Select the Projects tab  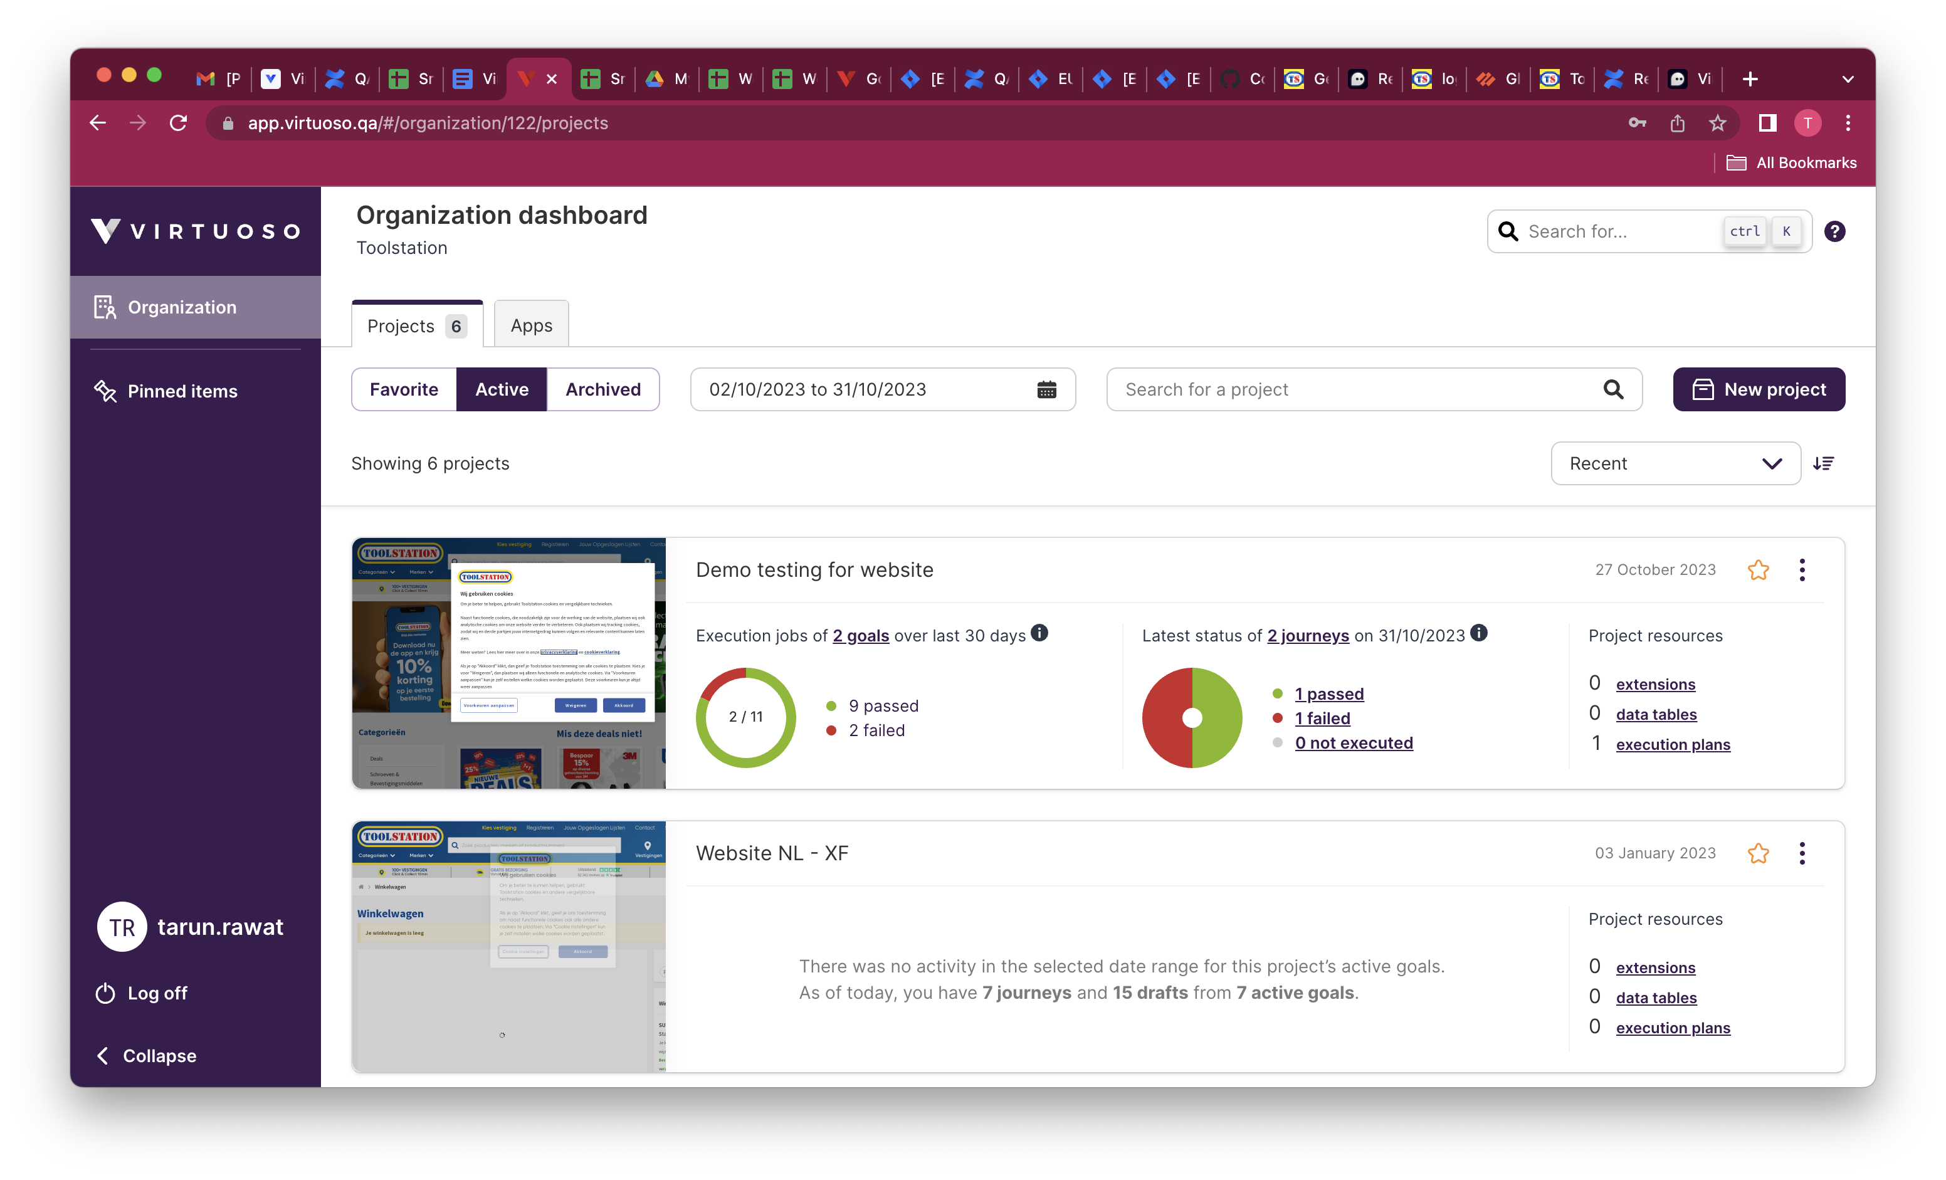point(416,325)
